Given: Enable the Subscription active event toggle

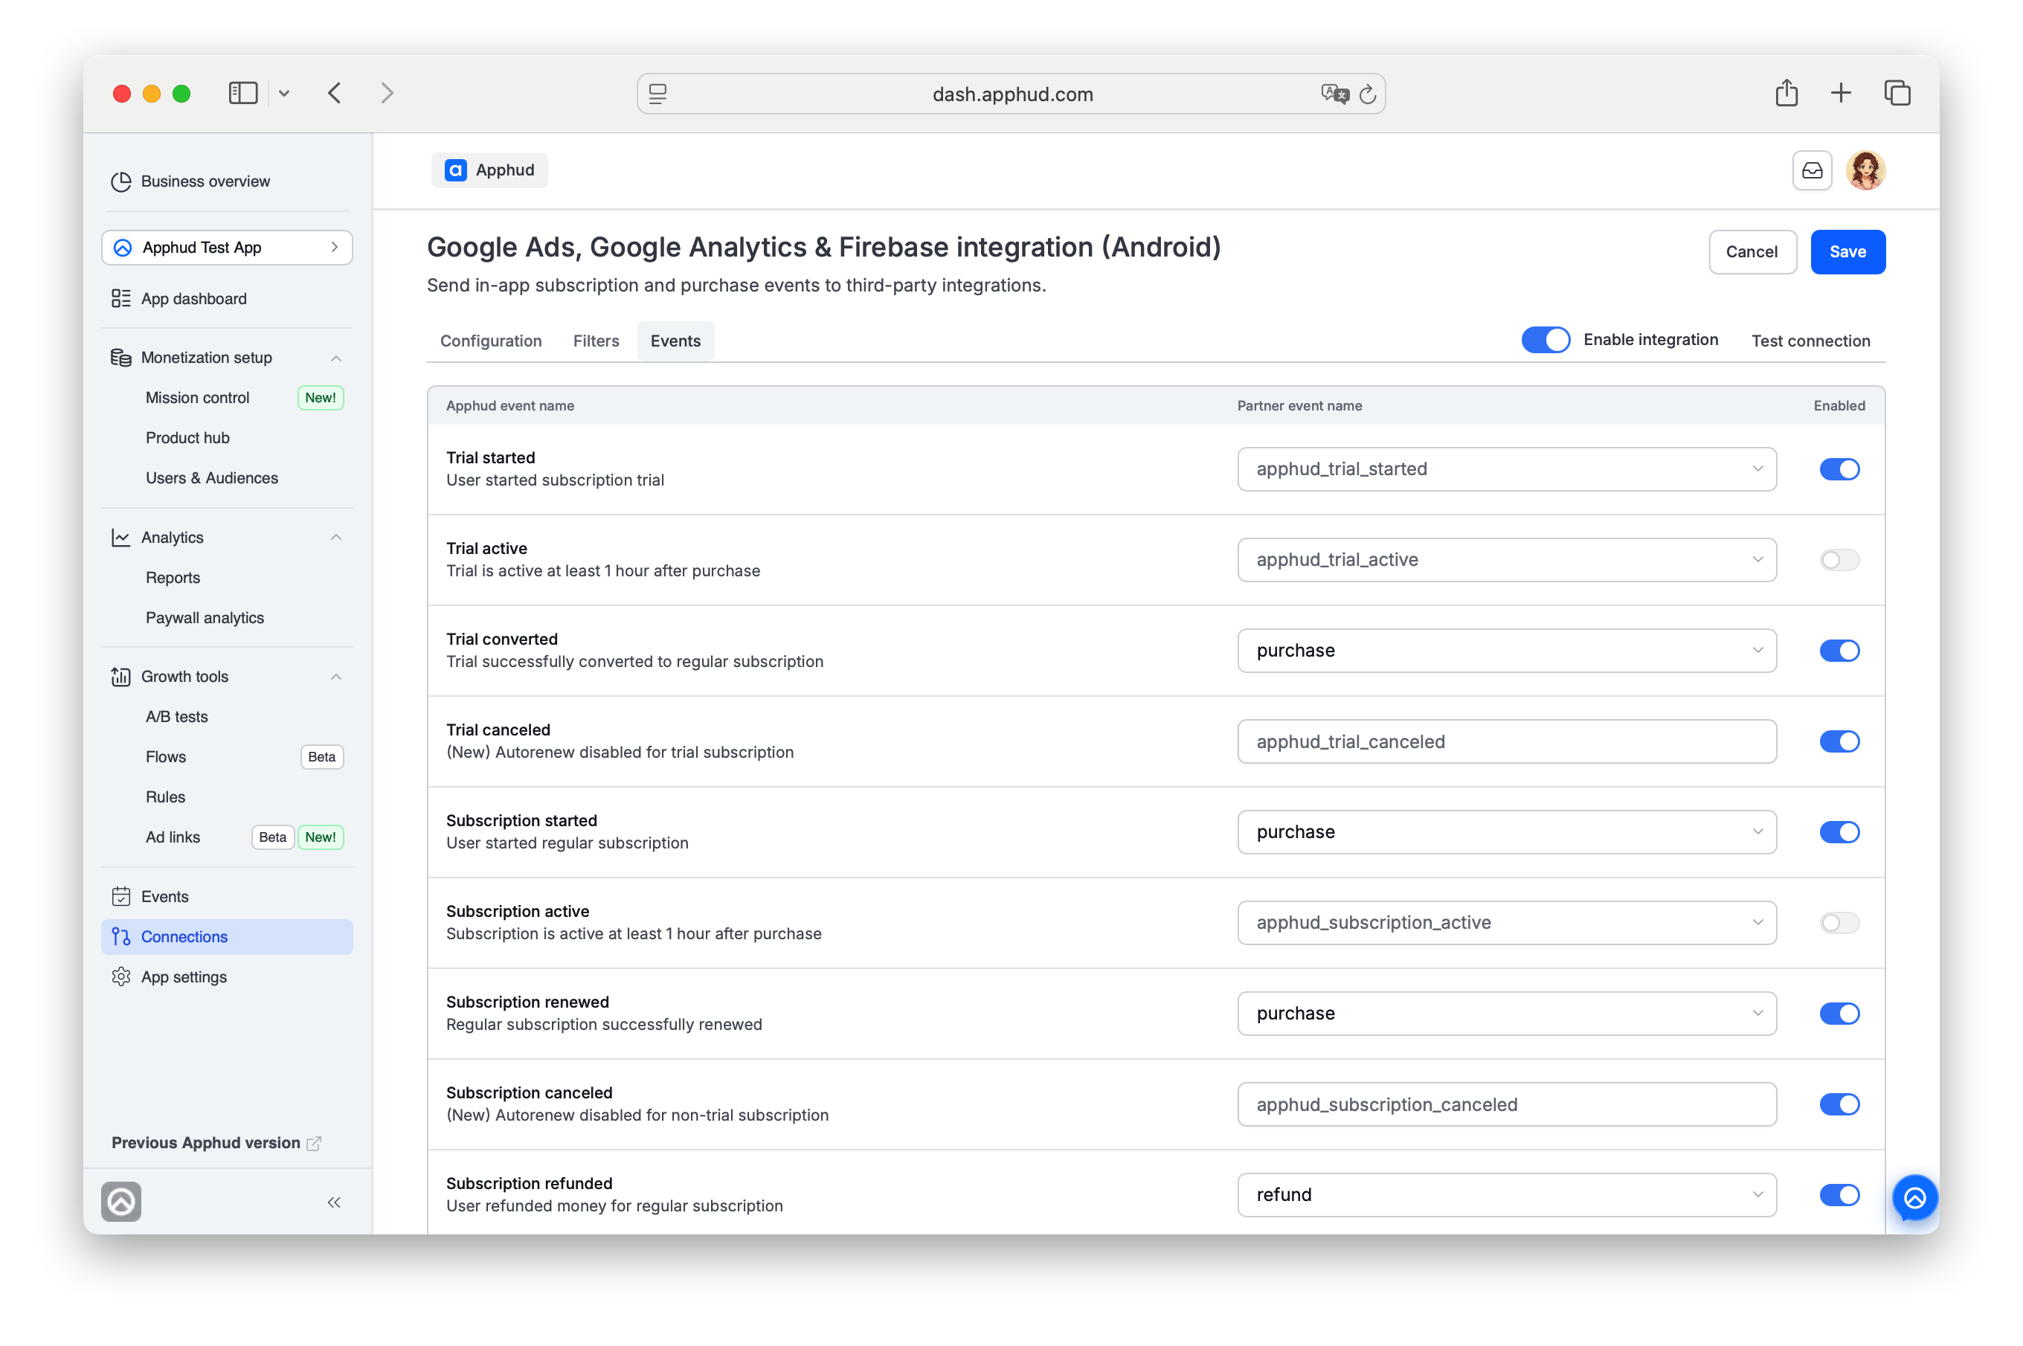Looking at the screenshot, I should click(1839, 923).
